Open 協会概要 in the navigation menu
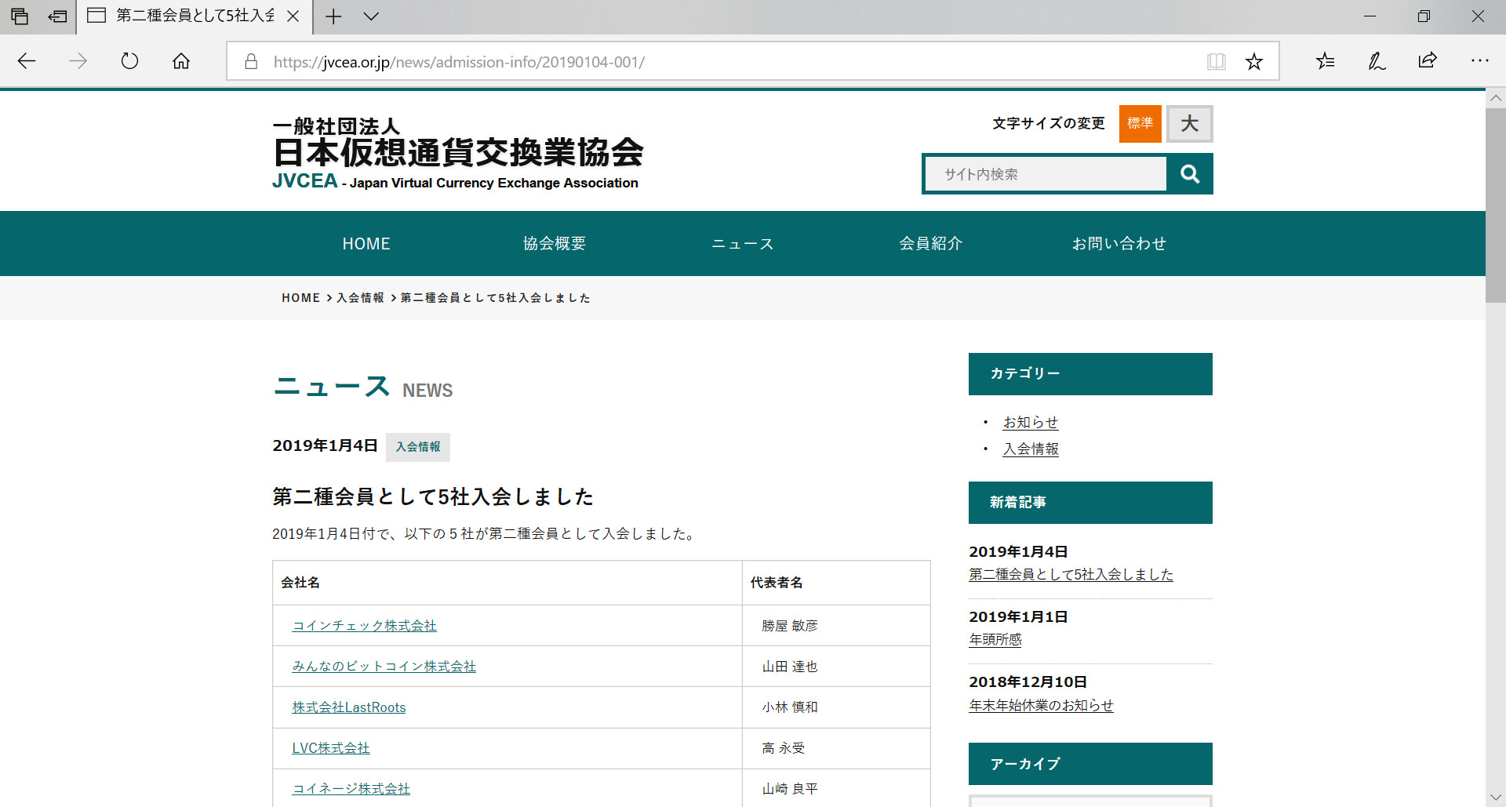The image size is (1506, 807). (555, 244)
